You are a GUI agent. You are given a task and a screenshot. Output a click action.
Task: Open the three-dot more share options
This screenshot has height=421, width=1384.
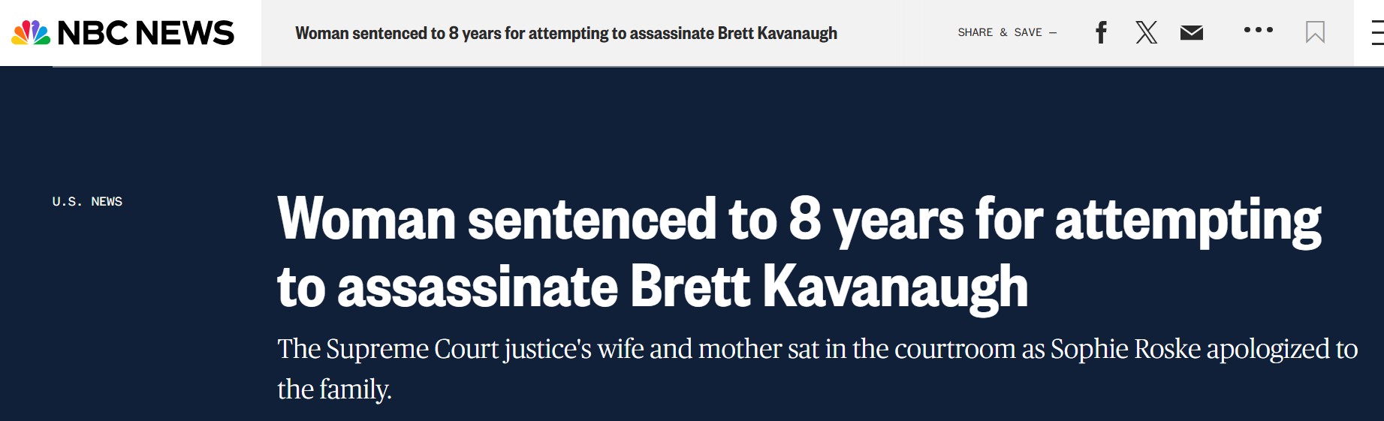pyautogui.click(x=1258, y=30)
